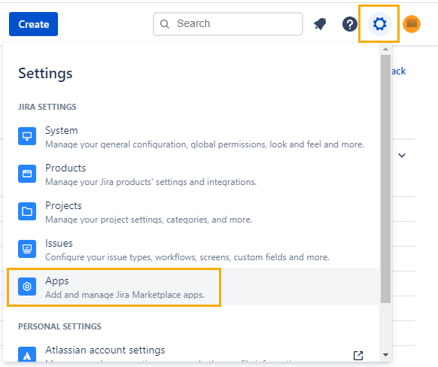Click the PERSONAL SETTINGS section label
The height and width of the screenshot is (367, 438).
point(59,326)
